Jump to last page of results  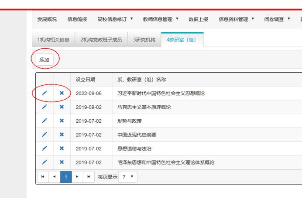tap(89, 177)
